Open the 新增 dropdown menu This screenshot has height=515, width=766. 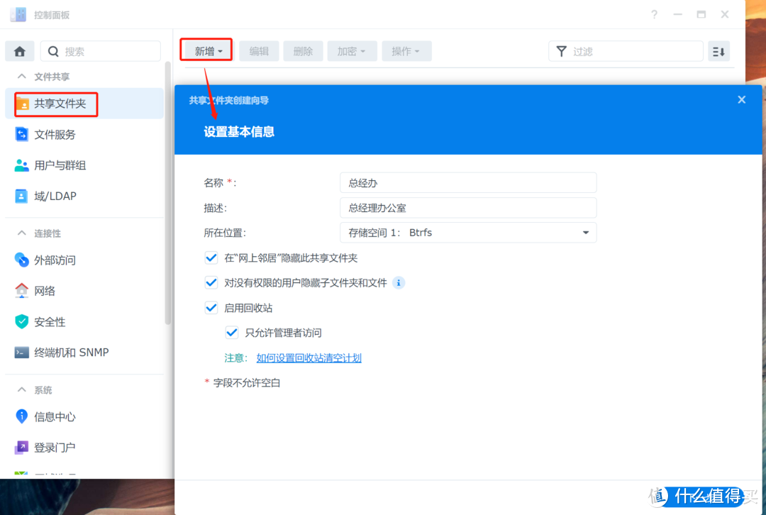click(206, 50)
